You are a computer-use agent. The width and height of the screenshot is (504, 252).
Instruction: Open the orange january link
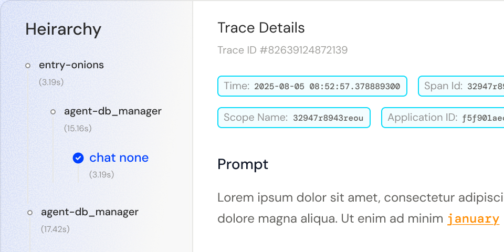pos(472,219)
